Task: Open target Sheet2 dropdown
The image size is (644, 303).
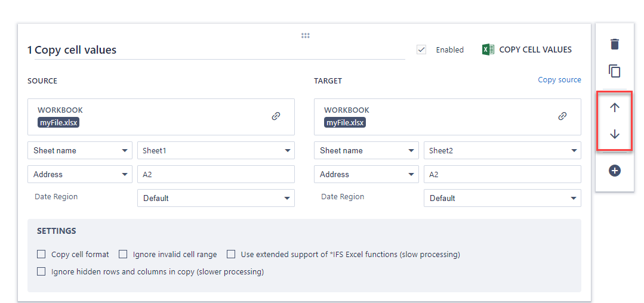Action: tap(502, 150)
